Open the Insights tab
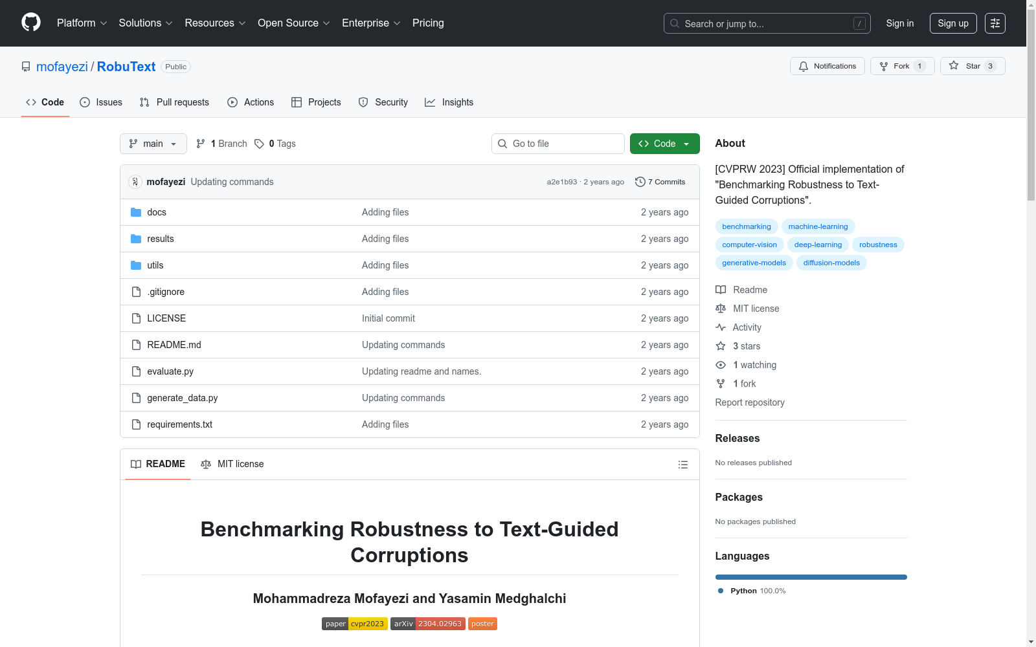Viewport: 1036px width, 647px height. coord(449,102)
